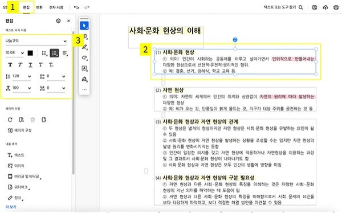Select the comment tool in quick toolbar
The image size is (342, 213).
click(x=84, y=36)
